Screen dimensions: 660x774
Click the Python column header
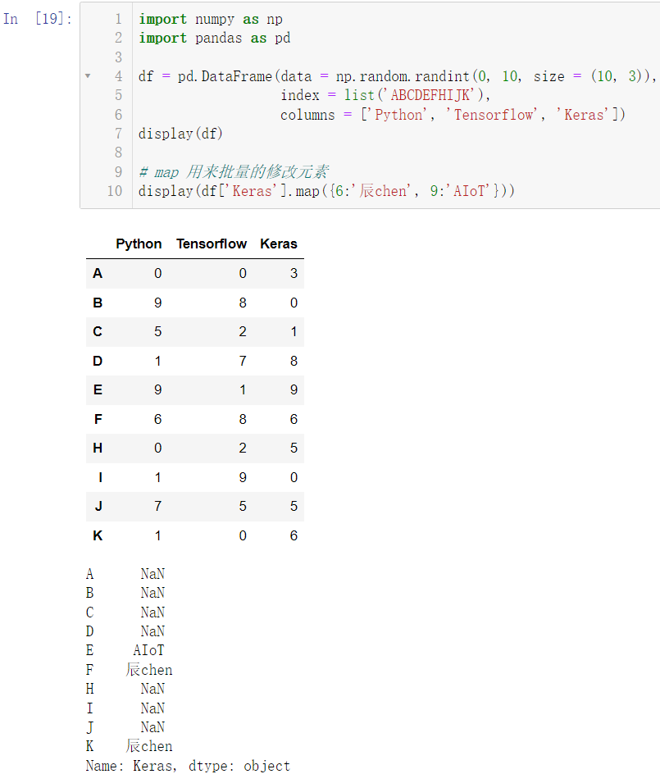tap(139, 244)
